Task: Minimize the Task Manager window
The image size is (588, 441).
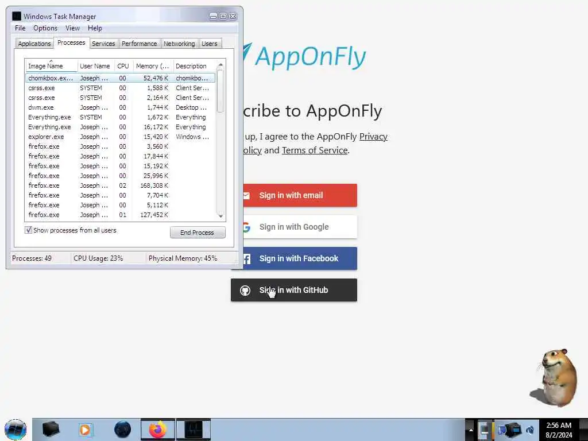Action: [x=213, y=16]
